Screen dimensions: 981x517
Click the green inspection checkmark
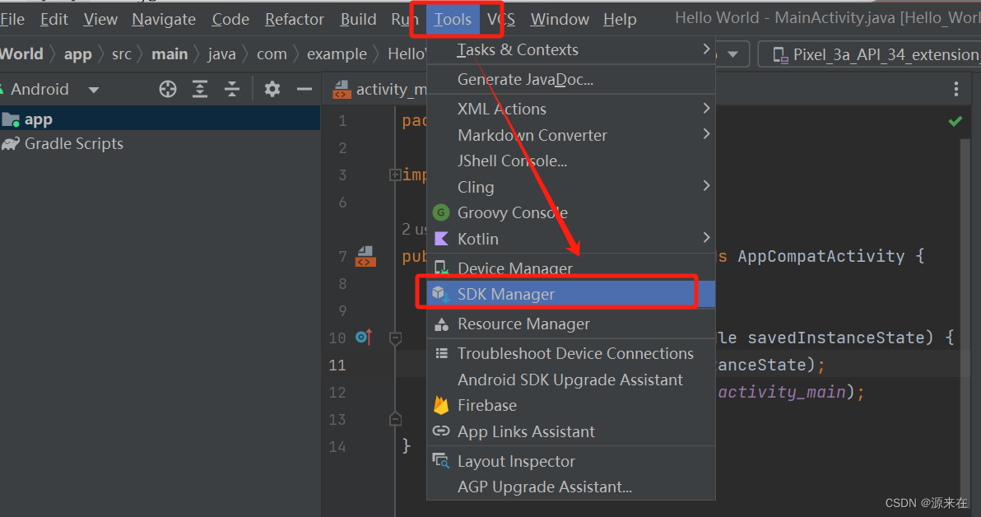pos(955,121)
